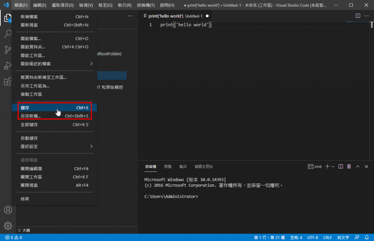This screenshot has height=241, width=374.
Task: Choose 複製工作區 entry
Action: coord(54,94)
